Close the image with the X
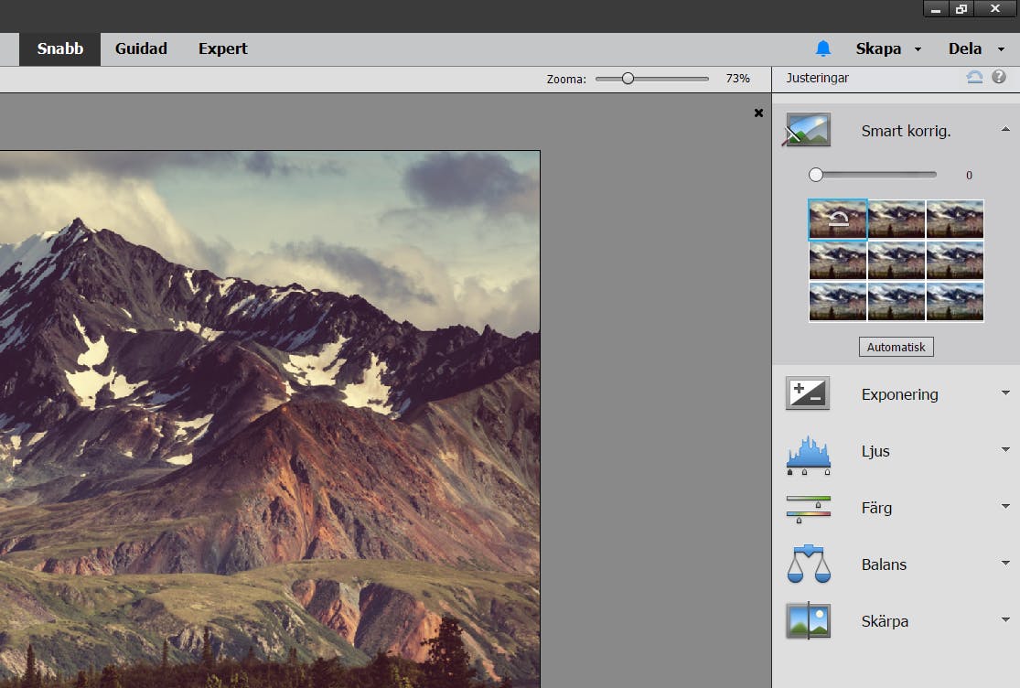This screenshot has height=688, width=1020. coord(758,113)
